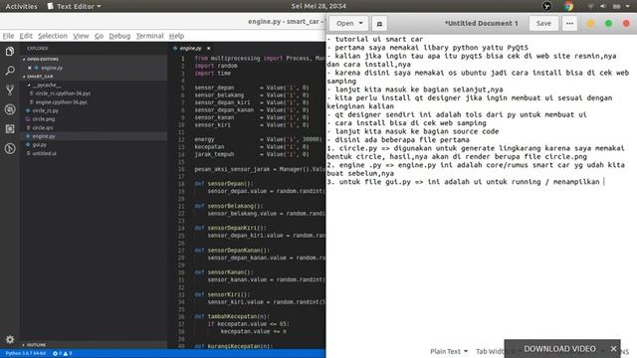
Task: Open the Help menu
Action: [x=176, y=36]
